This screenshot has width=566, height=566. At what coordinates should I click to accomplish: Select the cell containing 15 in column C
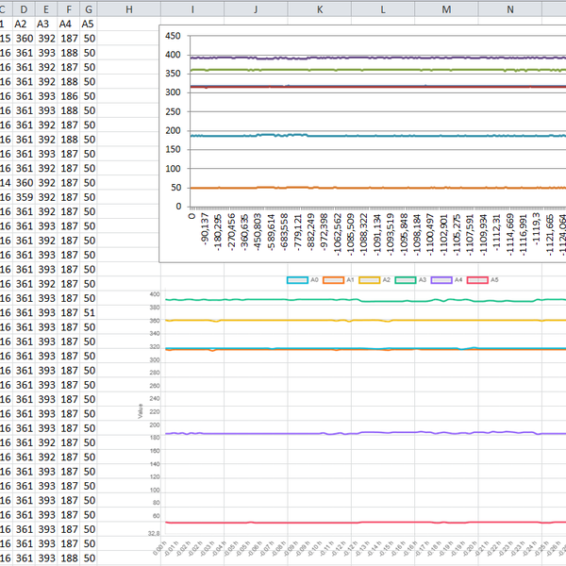(x=7, y=39)
